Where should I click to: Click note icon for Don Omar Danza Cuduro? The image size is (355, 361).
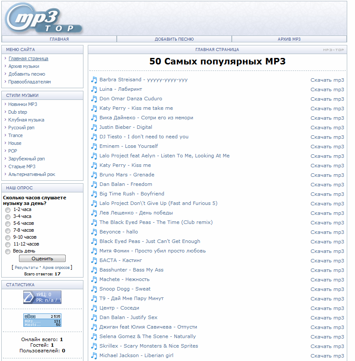point(94,99)
